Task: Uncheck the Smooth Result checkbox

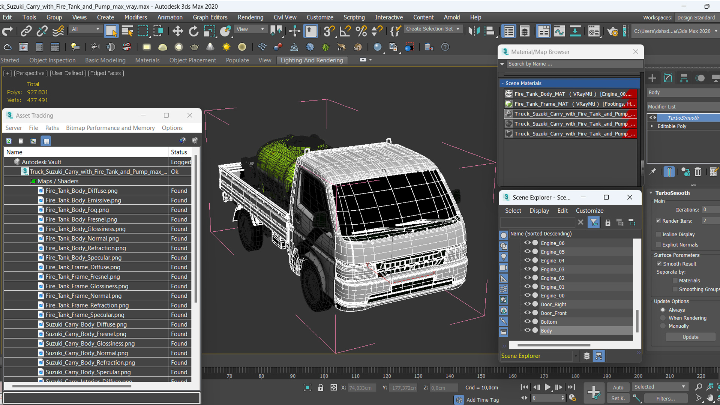Action: click(x=659, y=264)
